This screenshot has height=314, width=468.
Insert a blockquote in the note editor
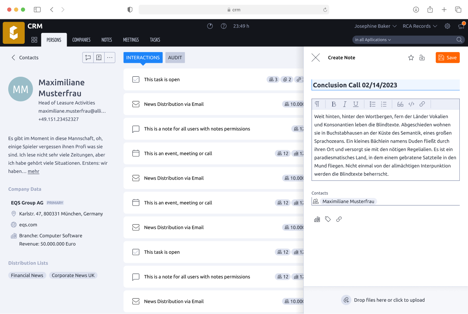pyautogui.click(x=400, y=104)
